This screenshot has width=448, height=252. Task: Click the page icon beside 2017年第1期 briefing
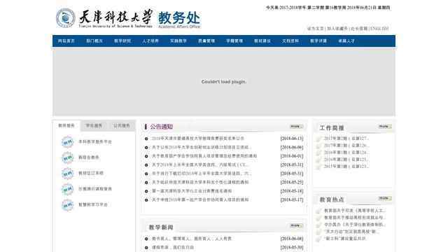click(318, 146)
